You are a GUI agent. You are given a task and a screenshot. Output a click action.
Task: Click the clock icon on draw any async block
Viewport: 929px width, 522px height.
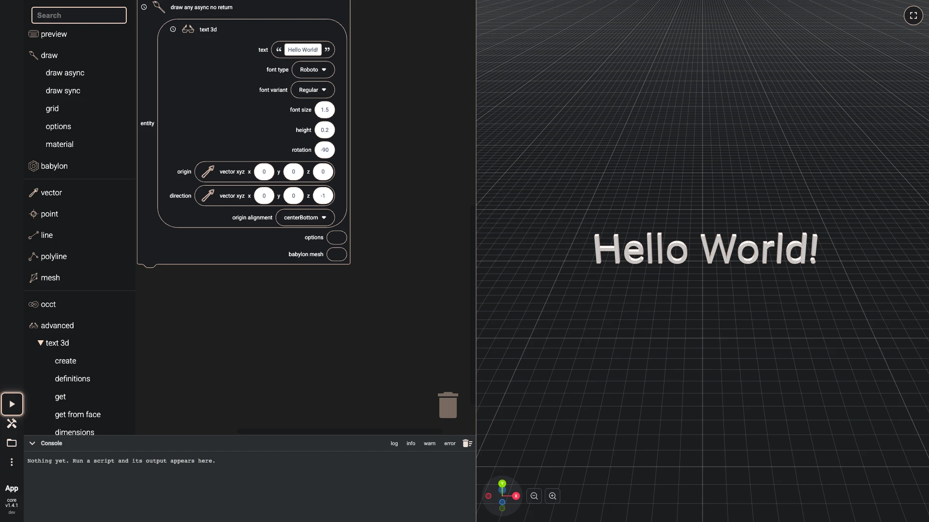point(144,7)
